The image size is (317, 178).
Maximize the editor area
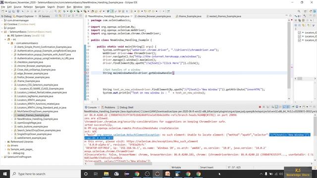[290, 16]
